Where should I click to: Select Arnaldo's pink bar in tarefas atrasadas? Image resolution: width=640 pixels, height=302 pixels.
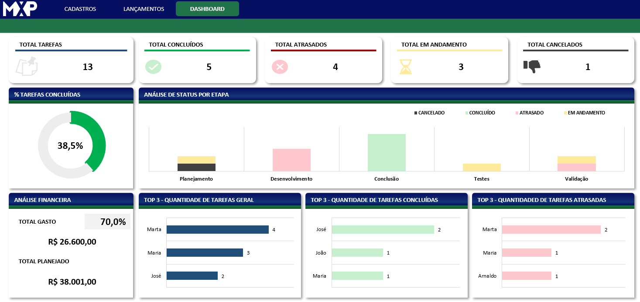527,275
